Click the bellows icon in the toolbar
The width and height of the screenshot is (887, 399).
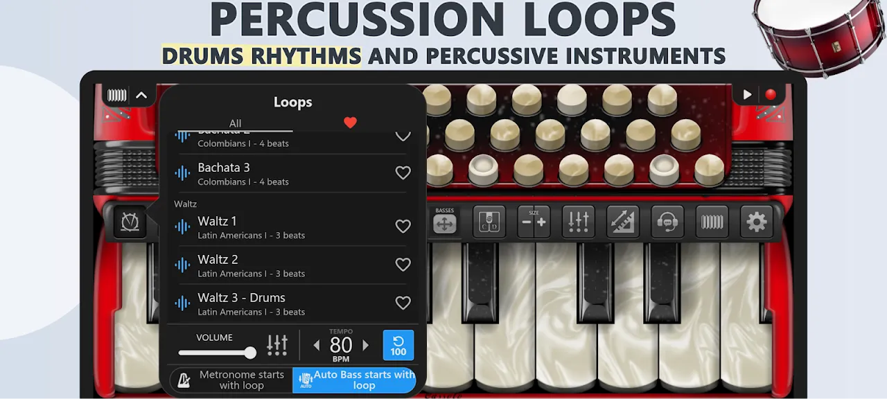click(712, 222)
